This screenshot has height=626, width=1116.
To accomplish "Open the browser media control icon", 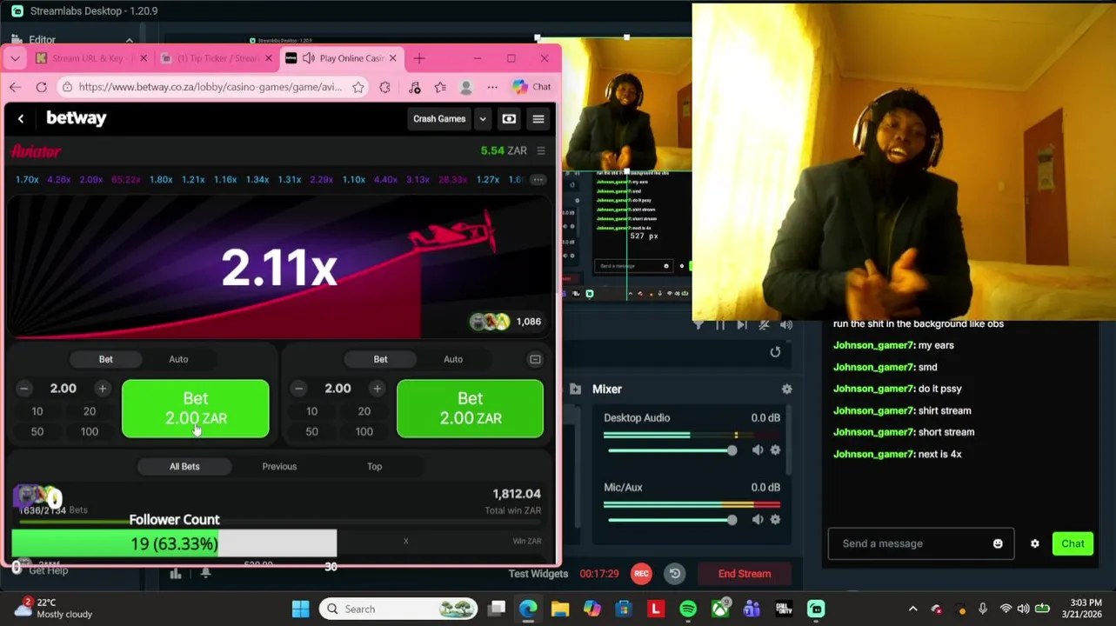I will (x=415, y=87).
